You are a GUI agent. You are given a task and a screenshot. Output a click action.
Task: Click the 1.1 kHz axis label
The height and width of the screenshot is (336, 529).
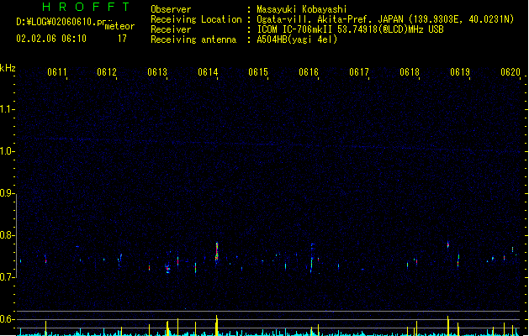(7, 109)
